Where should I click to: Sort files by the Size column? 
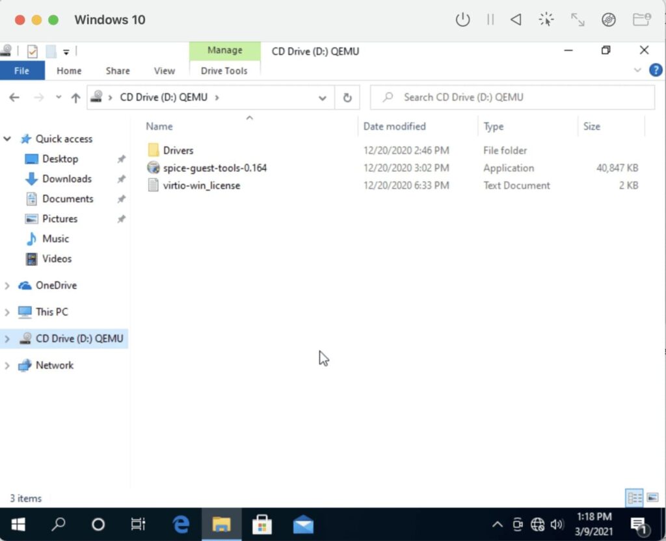pyautogui.click(x=592, y=126)
